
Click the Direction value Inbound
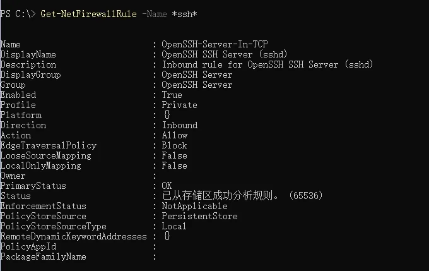click(179, 125)
